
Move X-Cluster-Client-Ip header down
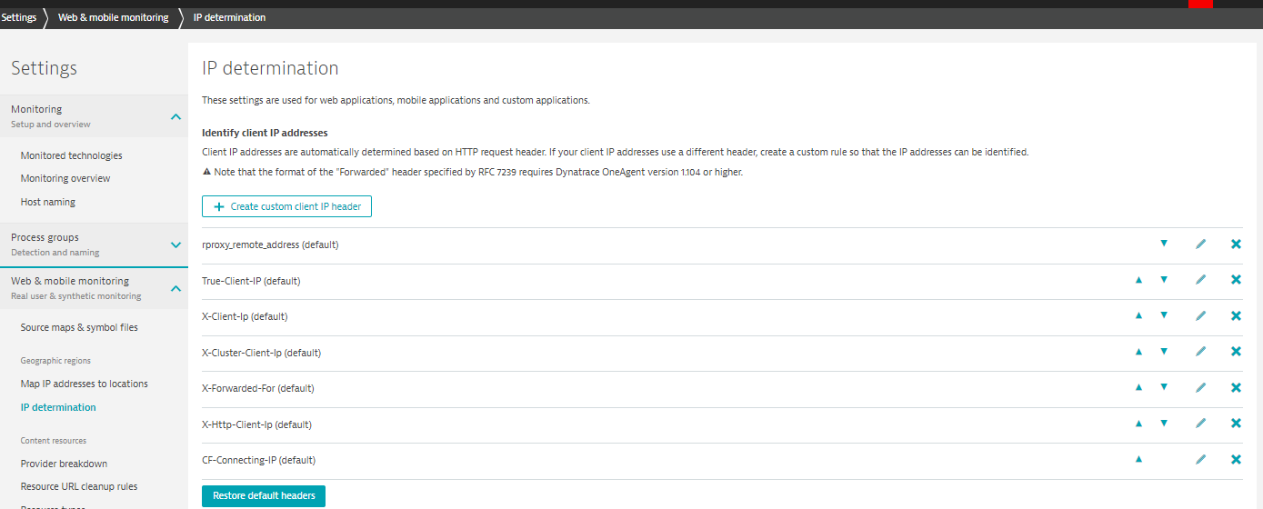(1164, 352)
